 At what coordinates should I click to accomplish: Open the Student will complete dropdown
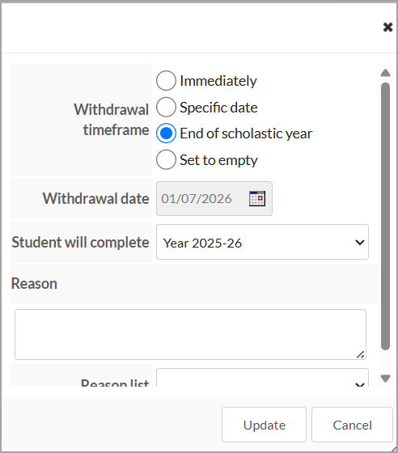pyautogui.click(x=262, y=242)
